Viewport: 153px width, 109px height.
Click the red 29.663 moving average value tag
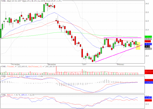tap(148, 41)
